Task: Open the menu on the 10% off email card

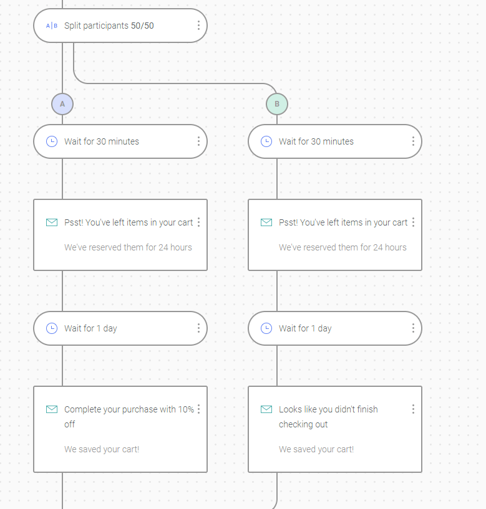Action: point(198,409)
